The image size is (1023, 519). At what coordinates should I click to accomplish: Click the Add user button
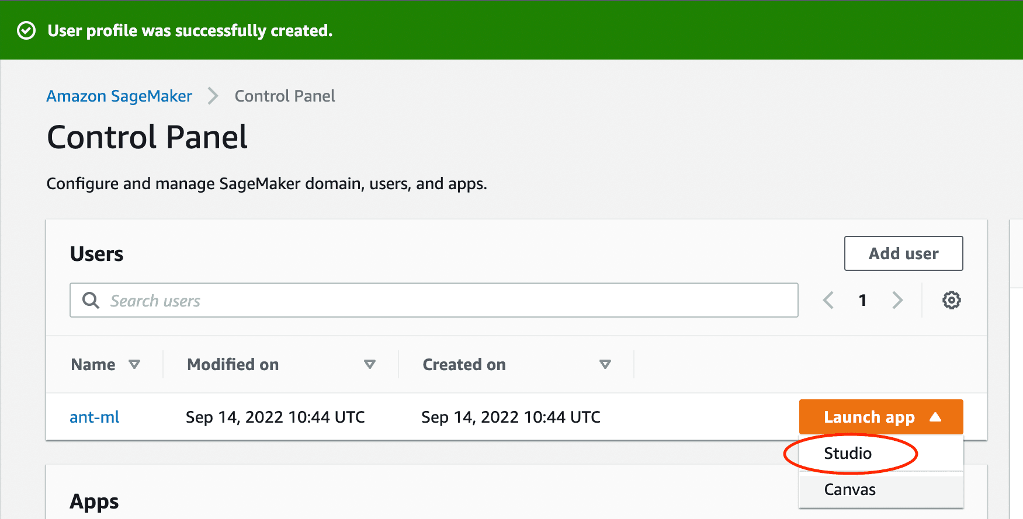tap(903, 253)
